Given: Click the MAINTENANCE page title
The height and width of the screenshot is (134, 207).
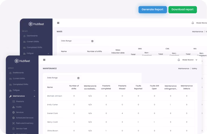Looking at the screenshot, I should pyautogui.click(x=50, y=68).
